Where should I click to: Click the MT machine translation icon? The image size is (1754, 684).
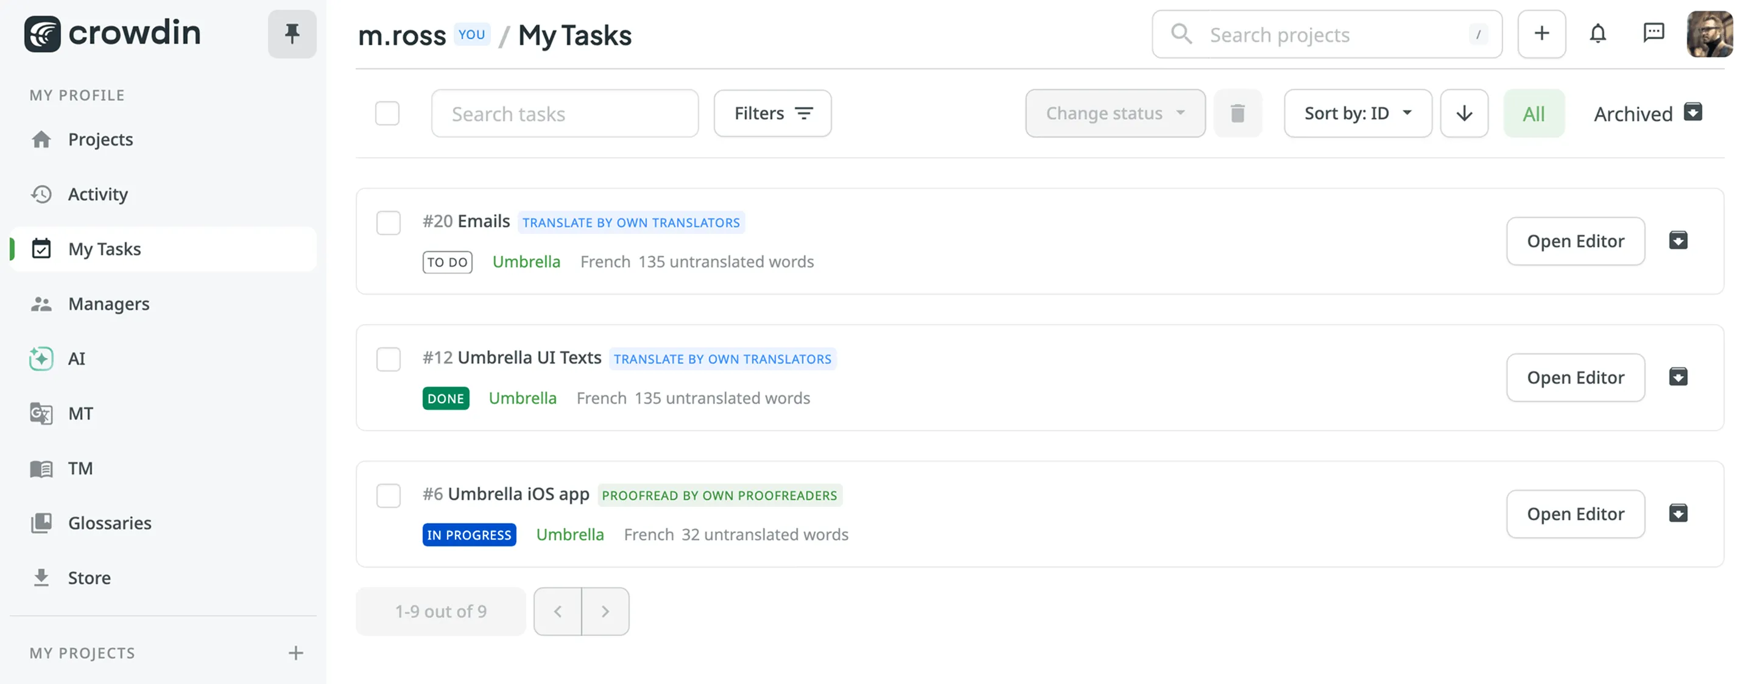pyautogui.click(x=40, y=414)
